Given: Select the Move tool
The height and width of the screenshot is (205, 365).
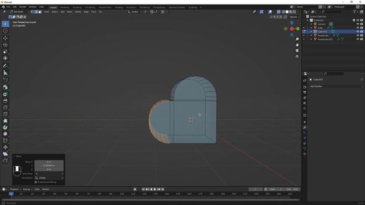Looking at the screenshot, I should coord(5,38).
